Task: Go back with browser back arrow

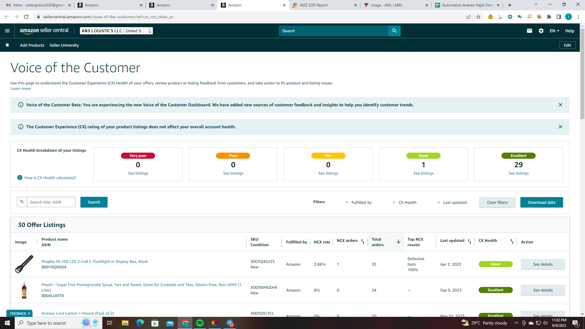Action: click(x=7, y=17)
